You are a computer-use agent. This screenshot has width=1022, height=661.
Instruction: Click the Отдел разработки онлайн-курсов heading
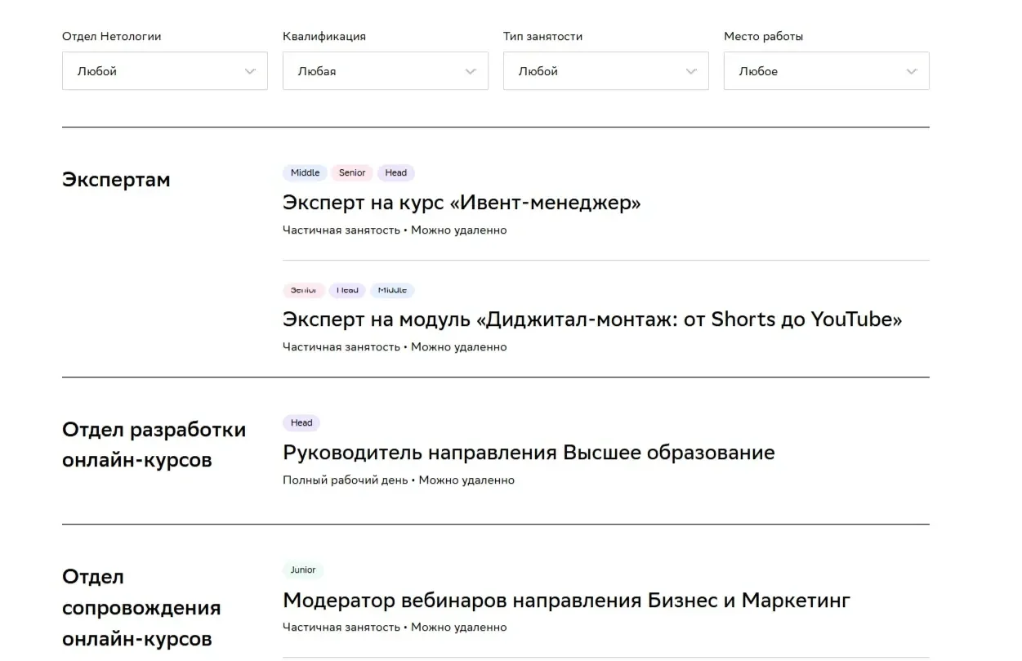154,444
